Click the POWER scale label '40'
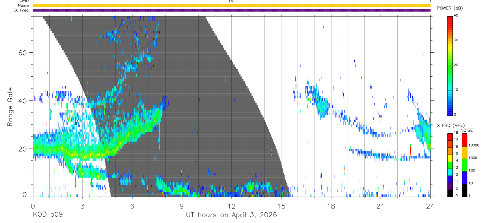Viewport: 484px width, 223px height. 456,16
